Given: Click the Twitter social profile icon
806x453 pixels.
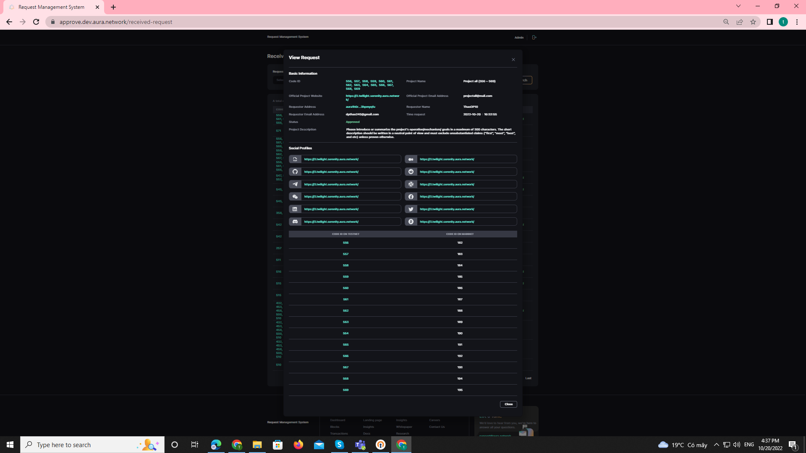Looking at the screenshot, I should click(411, 209).
